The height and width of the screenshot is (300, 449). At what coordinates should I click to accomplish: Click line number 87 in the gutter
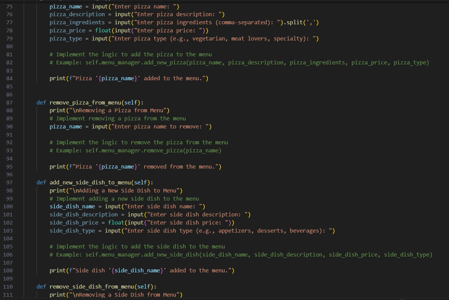point(9,102)
